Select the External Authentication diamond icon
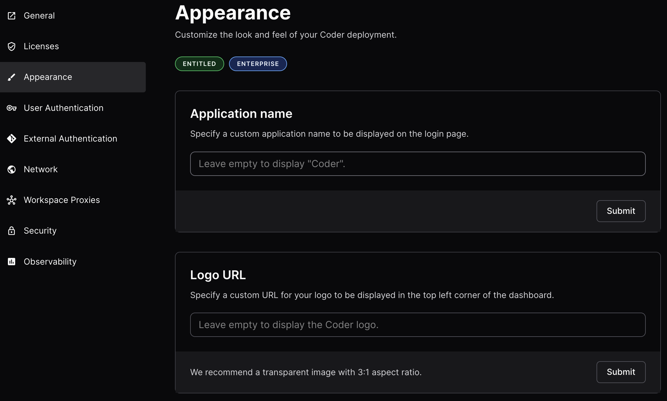 (x=12, y=139)
